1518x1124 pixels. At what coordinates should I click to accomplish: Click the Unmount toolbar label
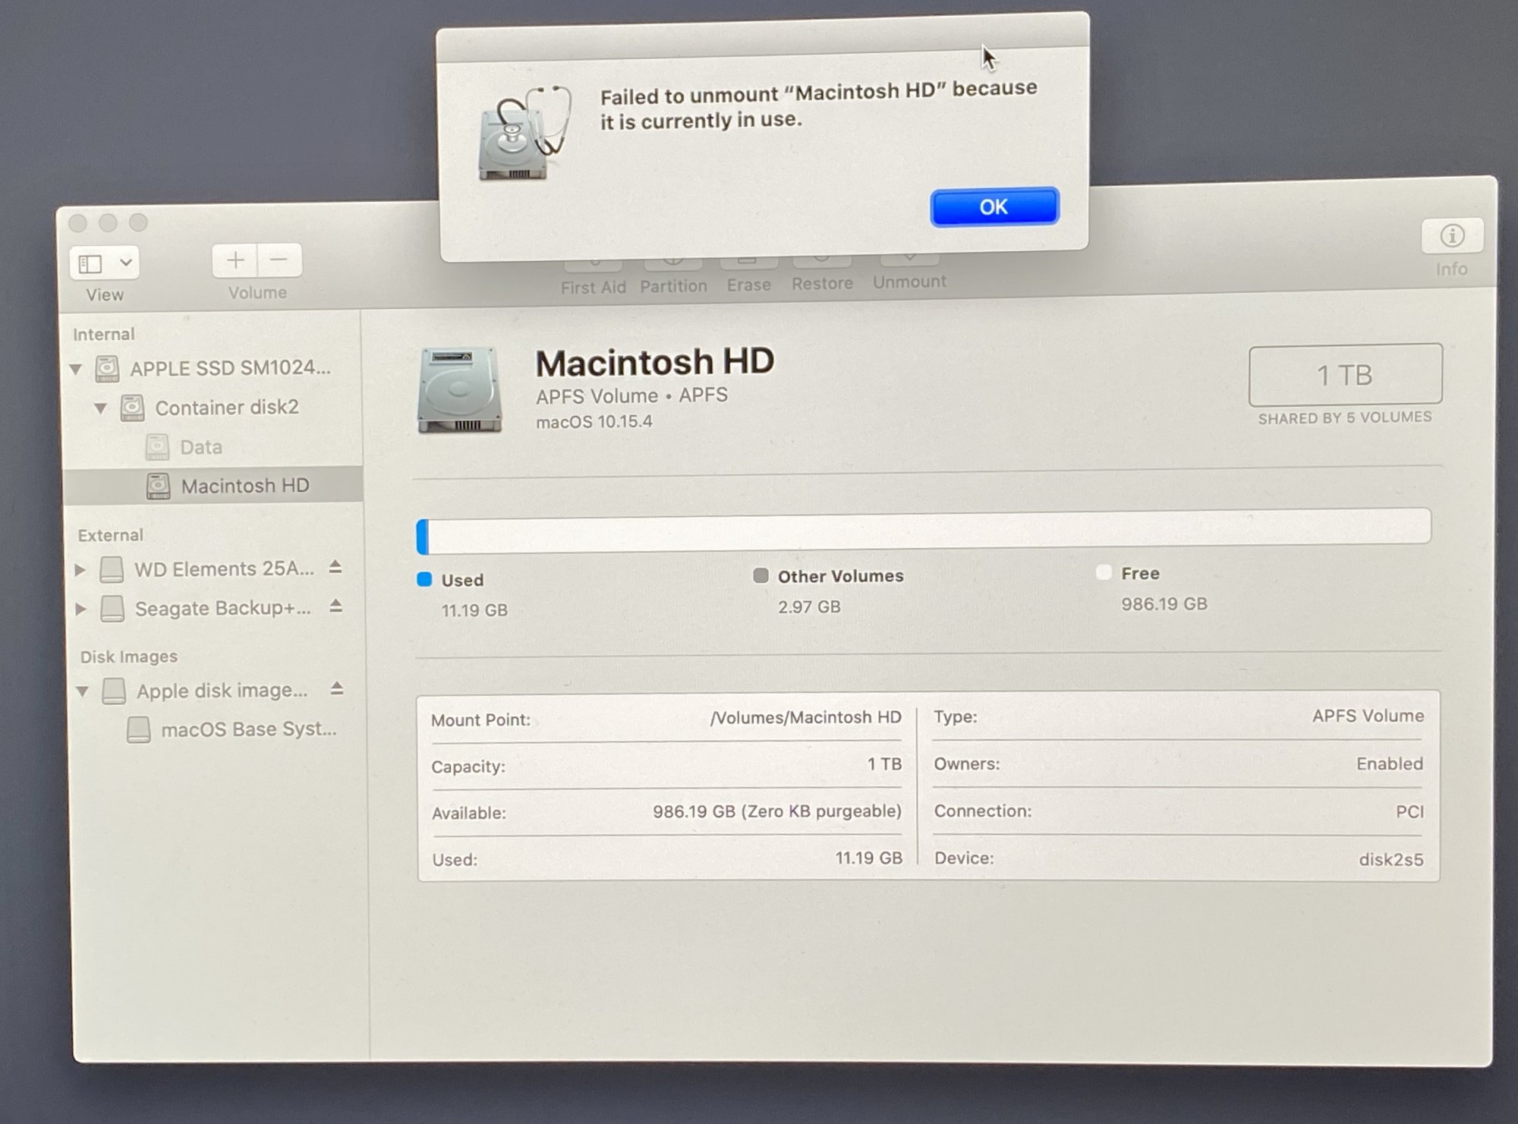909,282
